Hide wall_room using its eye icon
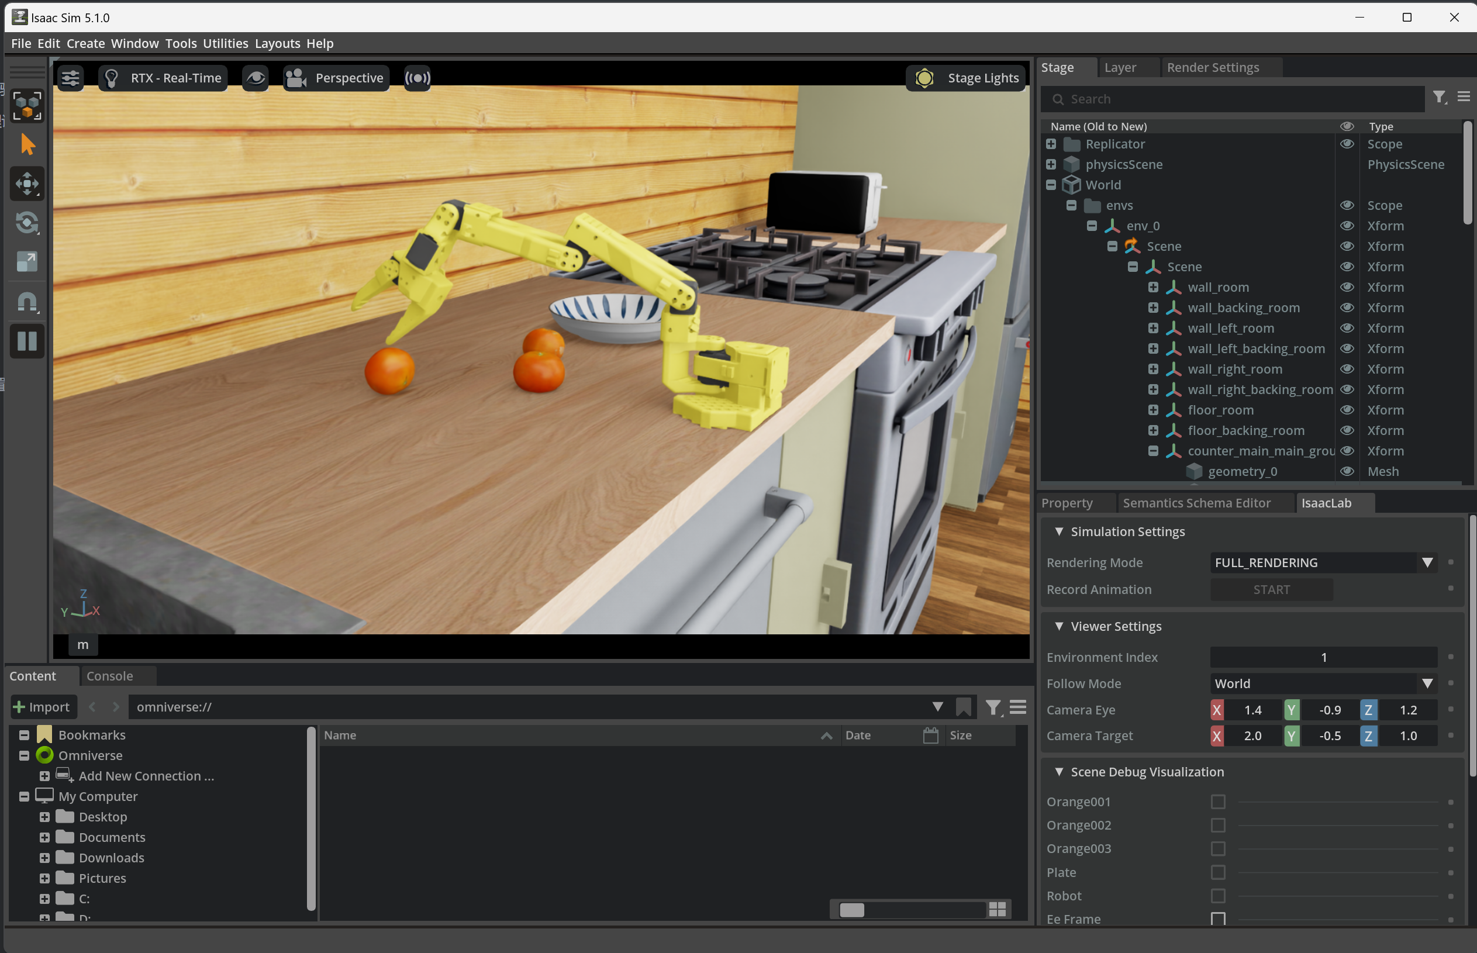This screenshot has height=953, width=1477. pos(1347,287)
